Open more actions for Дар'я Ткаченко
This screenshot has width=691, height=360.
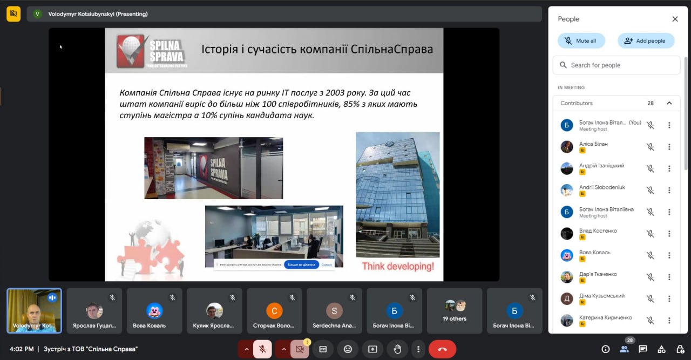669,277
